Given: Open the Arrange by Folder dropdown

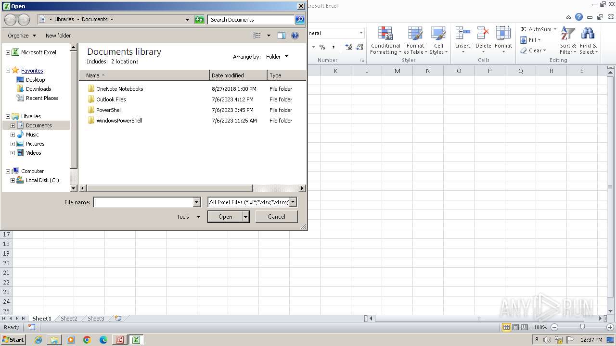Looking at the screenshot, I should pos(277,57).
